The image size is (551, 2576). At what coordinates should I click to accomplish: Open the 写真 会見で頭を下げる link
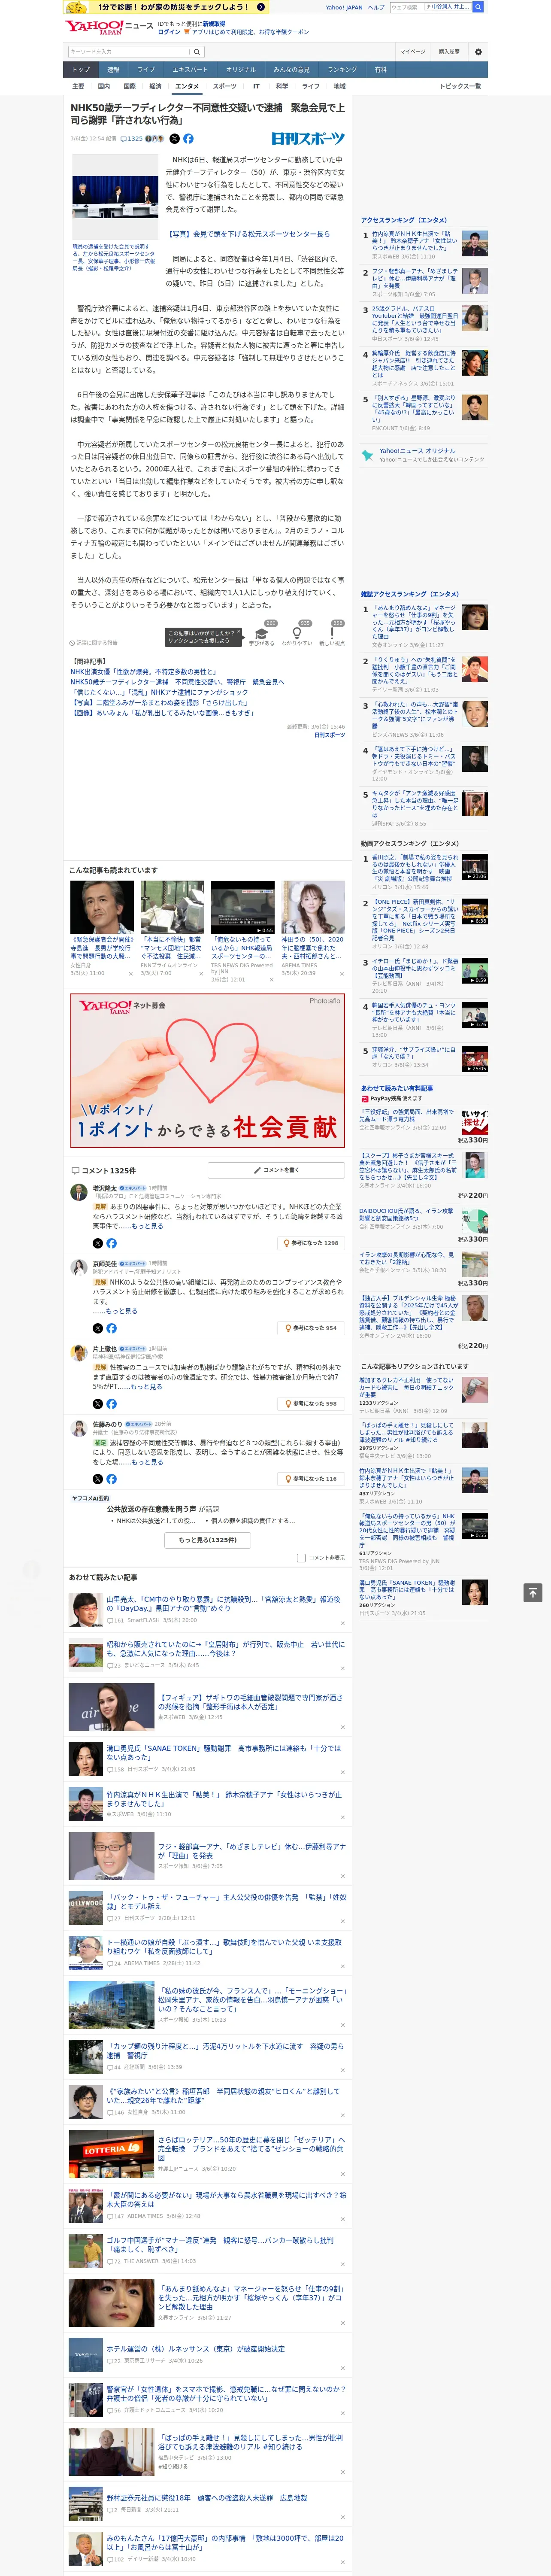click(x=249, y=234)
